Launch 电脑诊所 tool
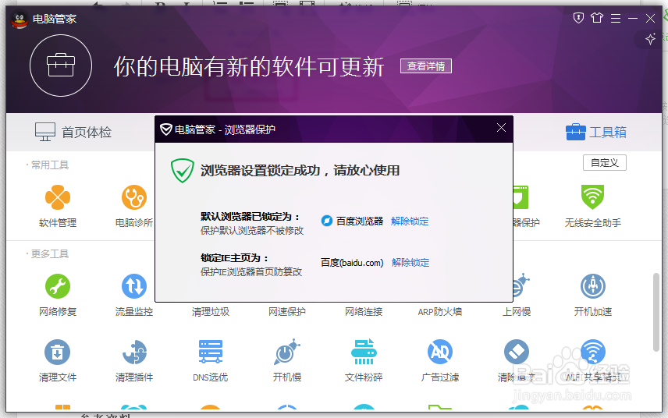The image size is (668, 418). [x=134, y=197]
